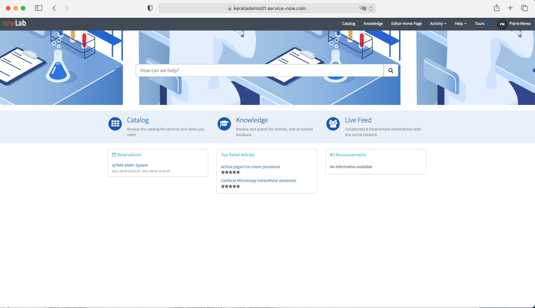Click the Reservations widget title

(x=129, y=155)
